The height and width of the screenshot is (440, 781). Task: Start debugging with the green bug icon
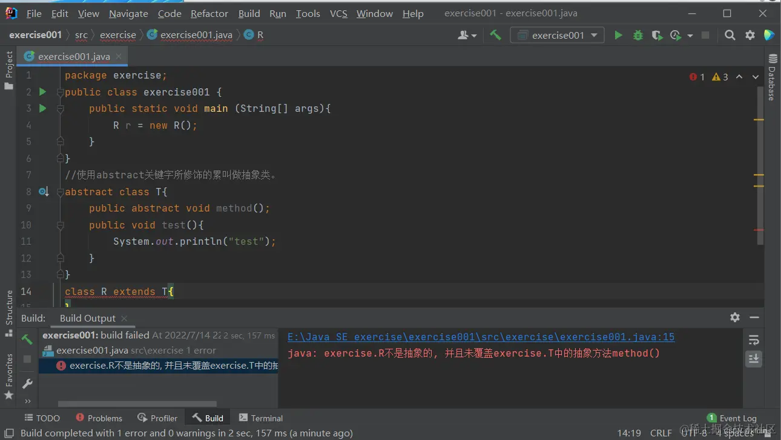click(638, 35)
